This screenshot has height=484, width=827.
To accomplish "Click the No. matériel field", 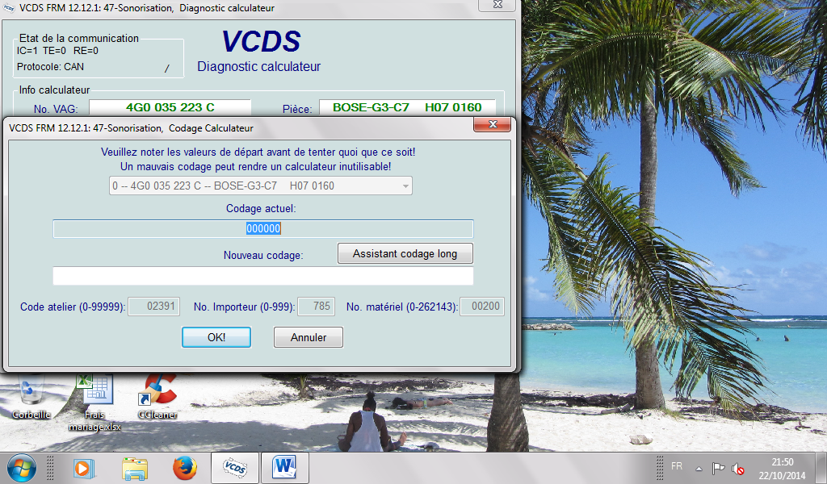I will pyautogui.click(x=482, y=307).
